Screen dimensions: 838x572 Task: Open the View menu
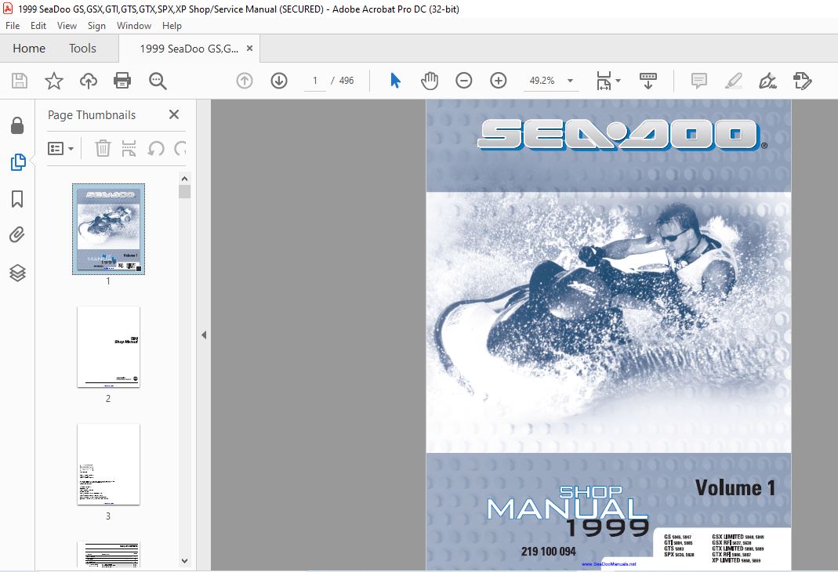click(67, 26)
